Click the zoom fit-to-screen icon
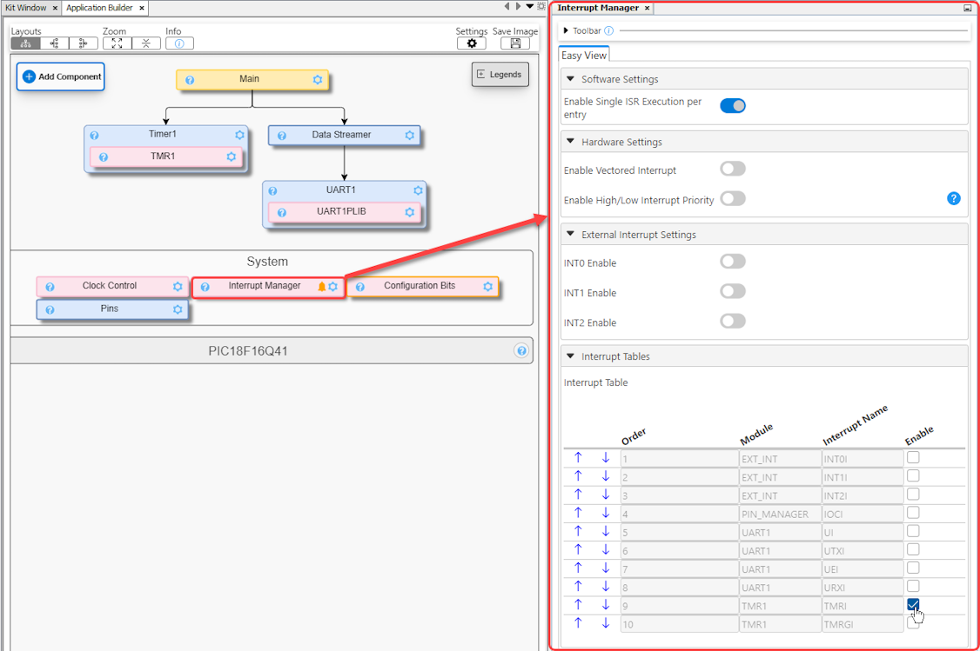 [117, 43]
